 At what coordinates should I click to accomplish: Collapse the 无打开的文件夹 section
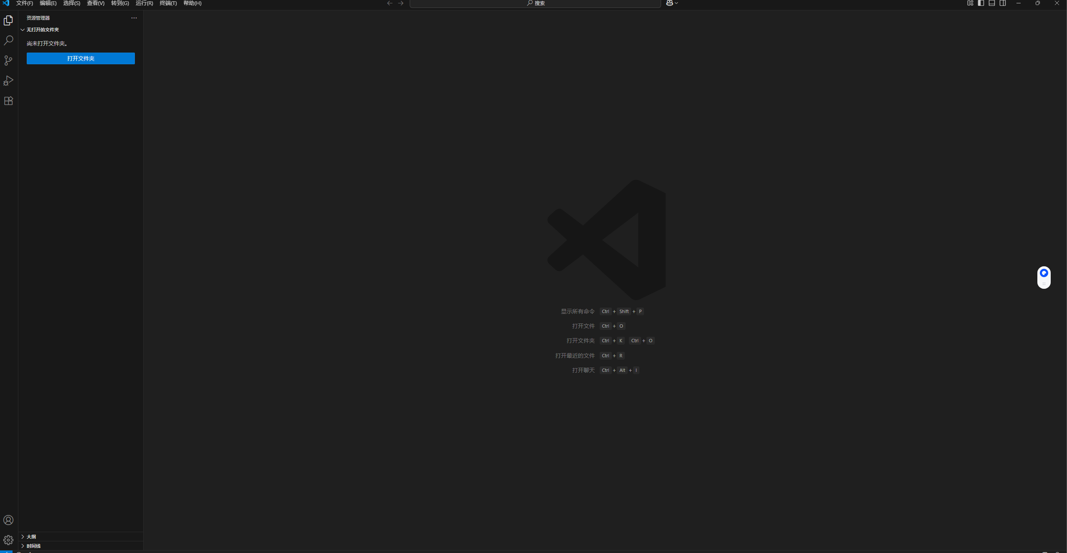click(81, 30)
